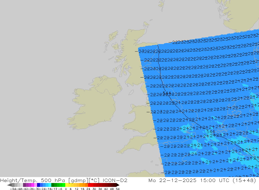Click the '(15+48)' forecast hour text
This screenshot has width=259, height=190.
click(x=244, y=180)
